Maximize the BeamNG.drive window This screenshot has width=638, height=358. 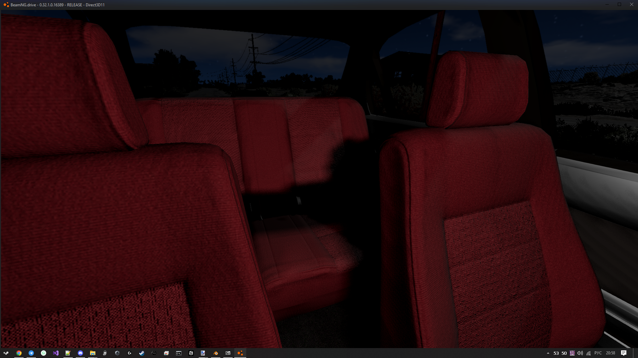(619, 5)
